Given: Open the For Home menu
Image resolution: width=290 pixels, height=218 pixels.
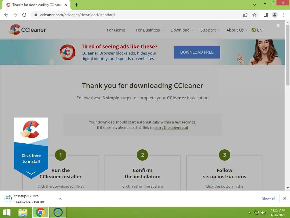Looking at the screenshot, I should click(116, 30).
